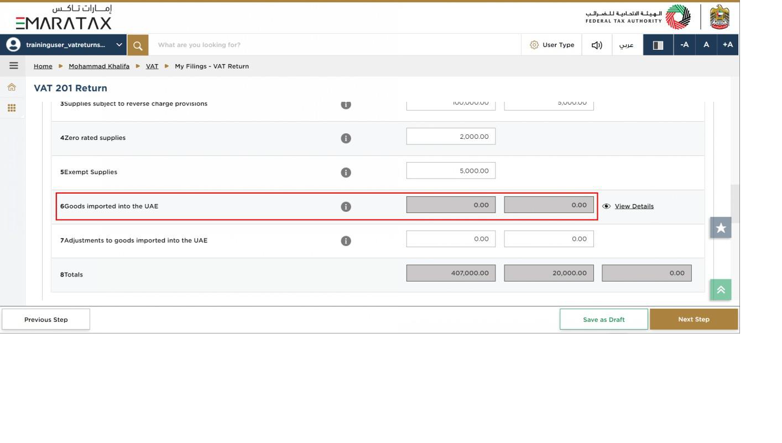Click 'My Filings - VAT Return' breadcrumb text
782x443 pixels.
pyautogui.click(x=212, y=66)
